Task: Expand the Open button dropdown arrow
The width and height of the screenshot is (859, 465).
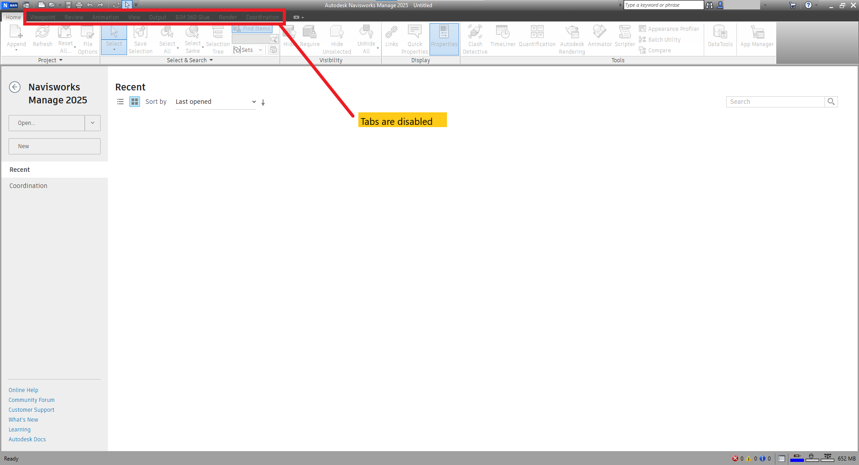Action: coord(93,123)
